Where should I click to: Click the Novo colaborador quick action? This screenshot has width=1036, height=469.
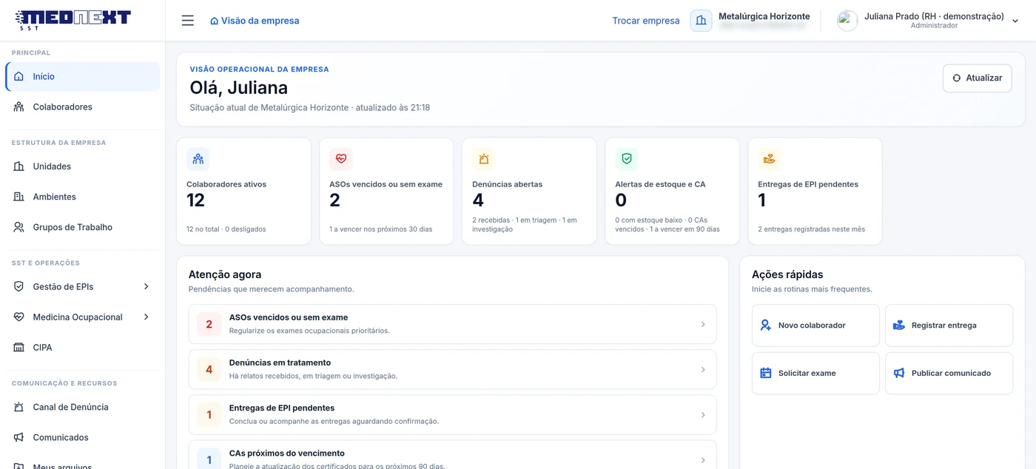pos(815,325)
